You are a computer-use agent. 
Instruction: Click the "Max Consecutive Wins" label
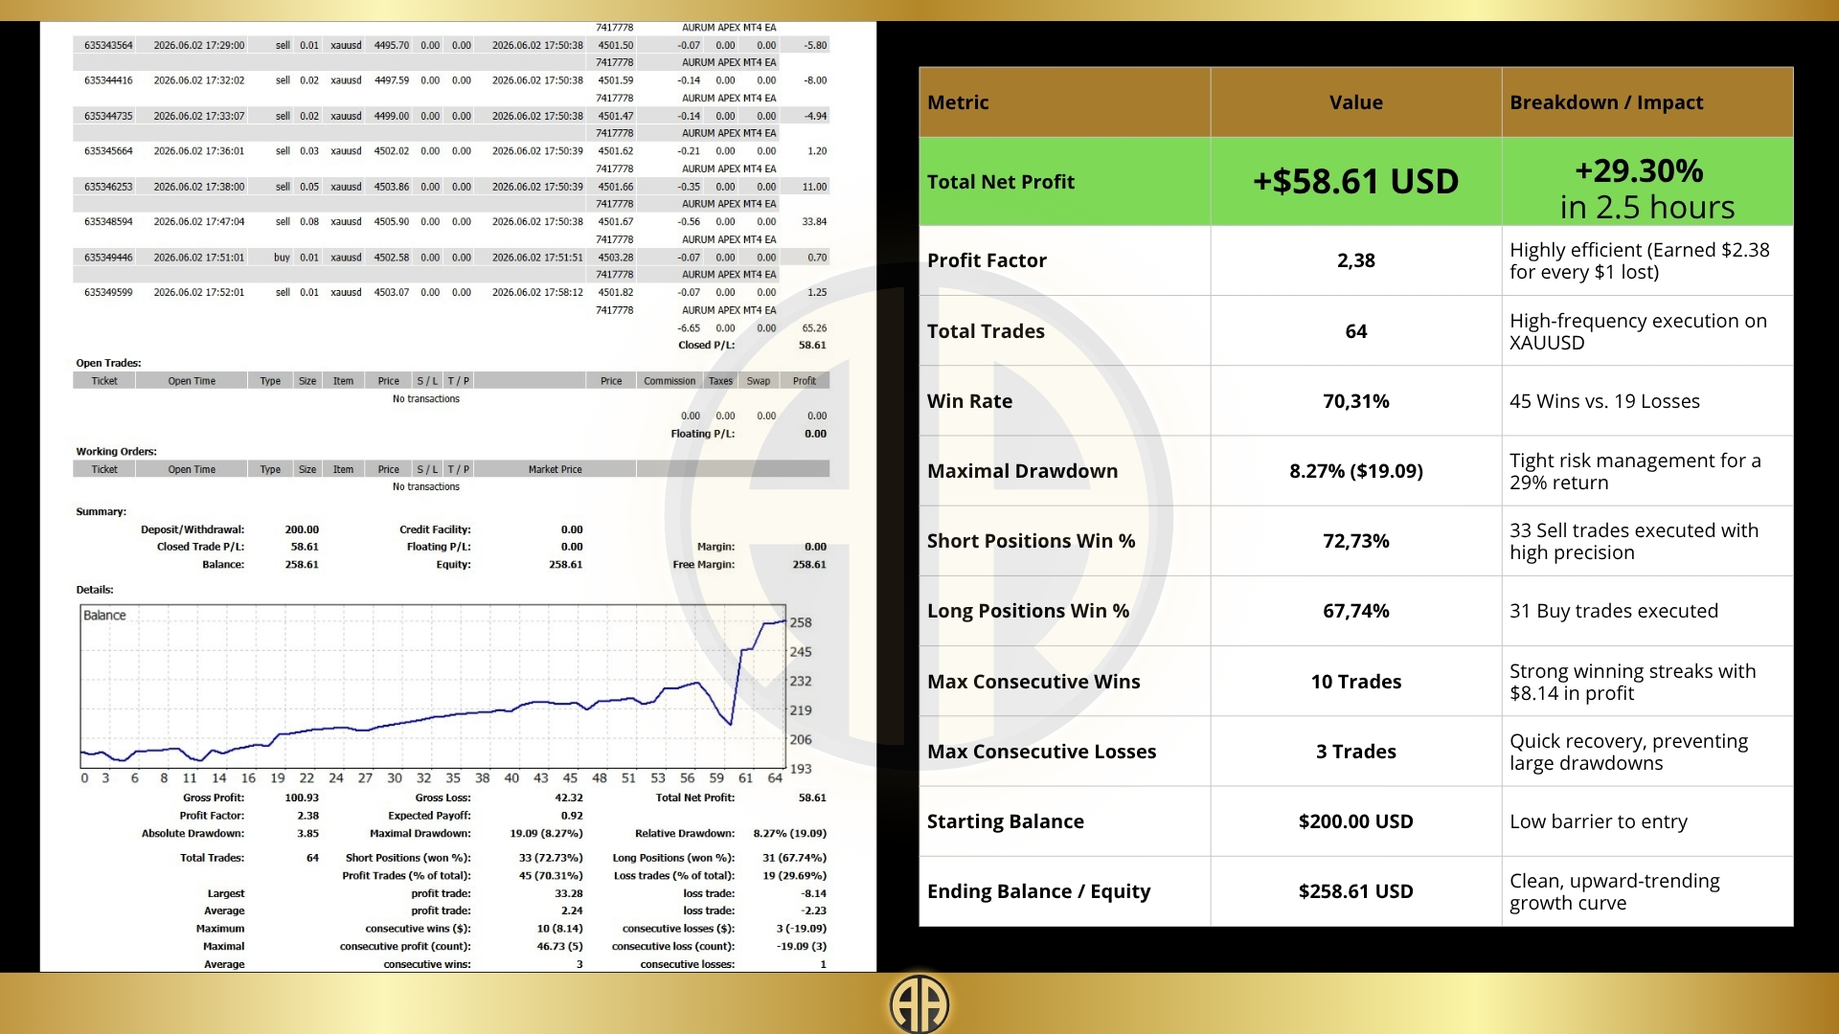[x=1033, y=682]
